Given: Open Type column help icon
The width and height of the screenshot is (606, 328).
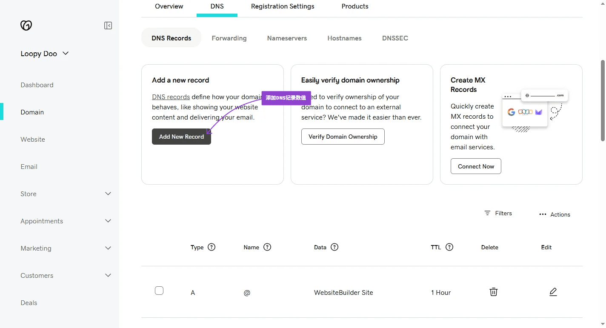Looking at the screenshot, I should [212, 247].
